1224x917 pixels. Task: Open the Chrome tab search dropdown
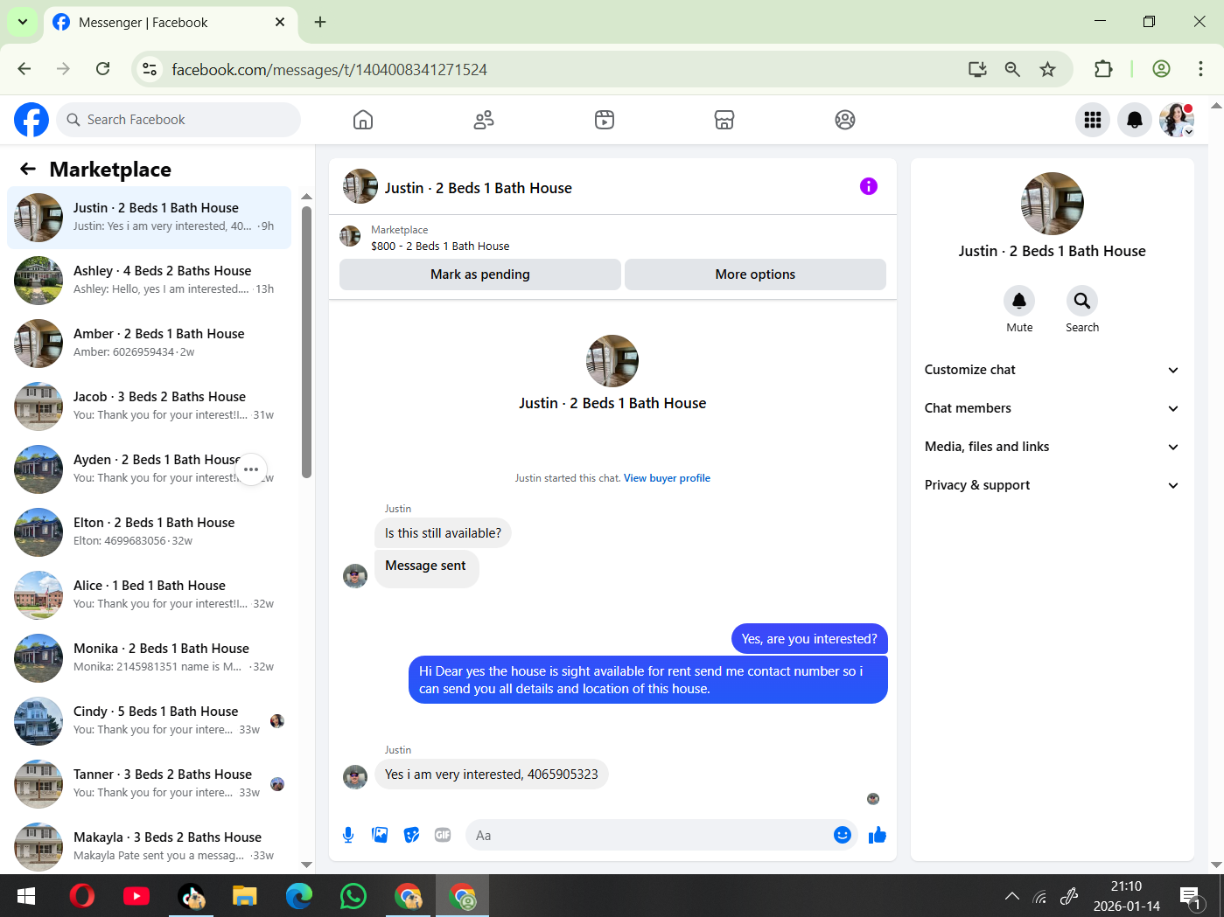(23, 22)
